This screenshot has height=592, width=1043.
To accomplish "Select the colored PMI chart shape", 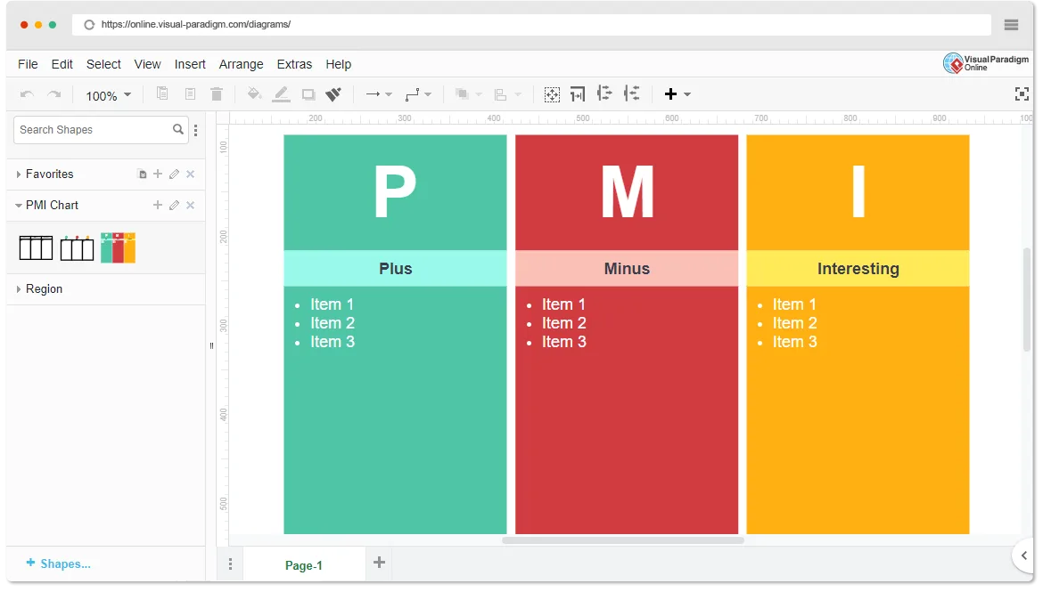I will click(x=118, y=247).
